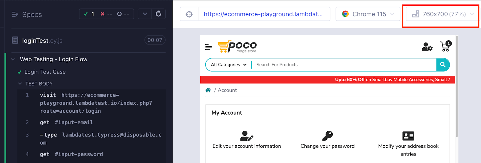Viewport: 481px width, 163px height.
Task: Open the All Categories dropdown
Action: pyautogui.click(x=228, y=65)
